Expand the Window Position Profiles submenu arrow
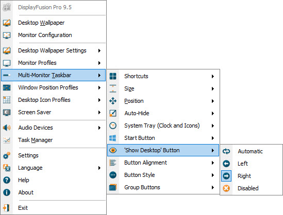The height and width of the screenshot is (215, 283). tap(99, 87)
